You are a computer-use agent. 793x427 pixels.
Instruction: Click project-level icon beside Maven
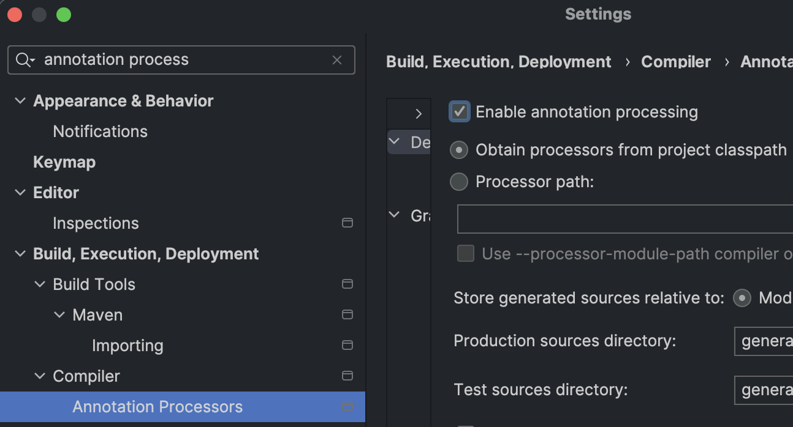click(347, 315)
